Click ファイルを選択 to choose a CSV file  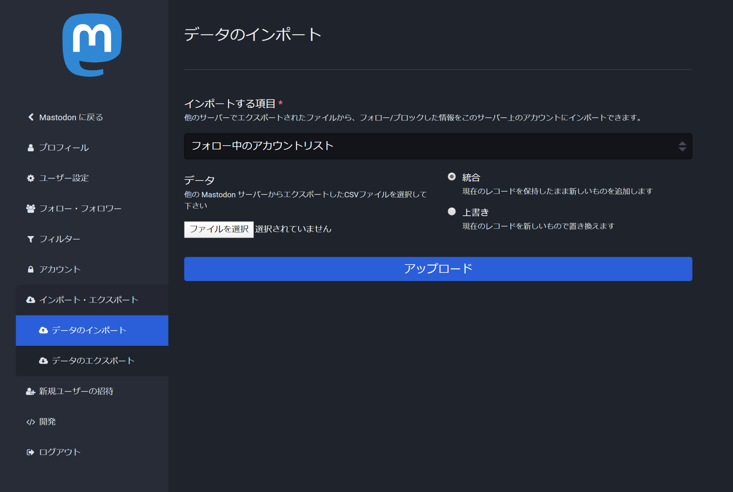pyautogui.click(x=218, y=229)
